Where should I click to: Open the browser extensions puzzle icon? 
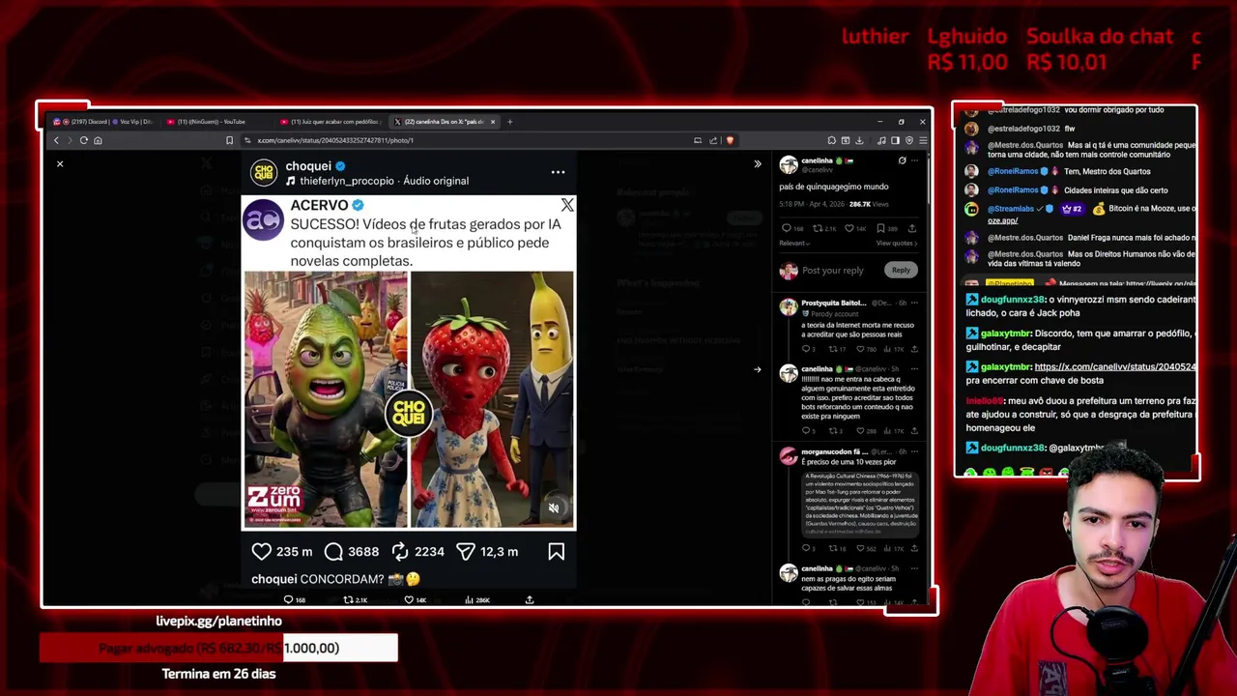[x=831, y=140]
